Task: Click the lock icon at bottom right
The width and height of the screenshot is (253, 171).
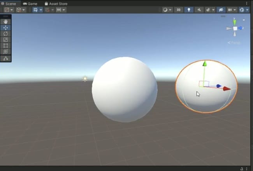Action: click(242, 169)
